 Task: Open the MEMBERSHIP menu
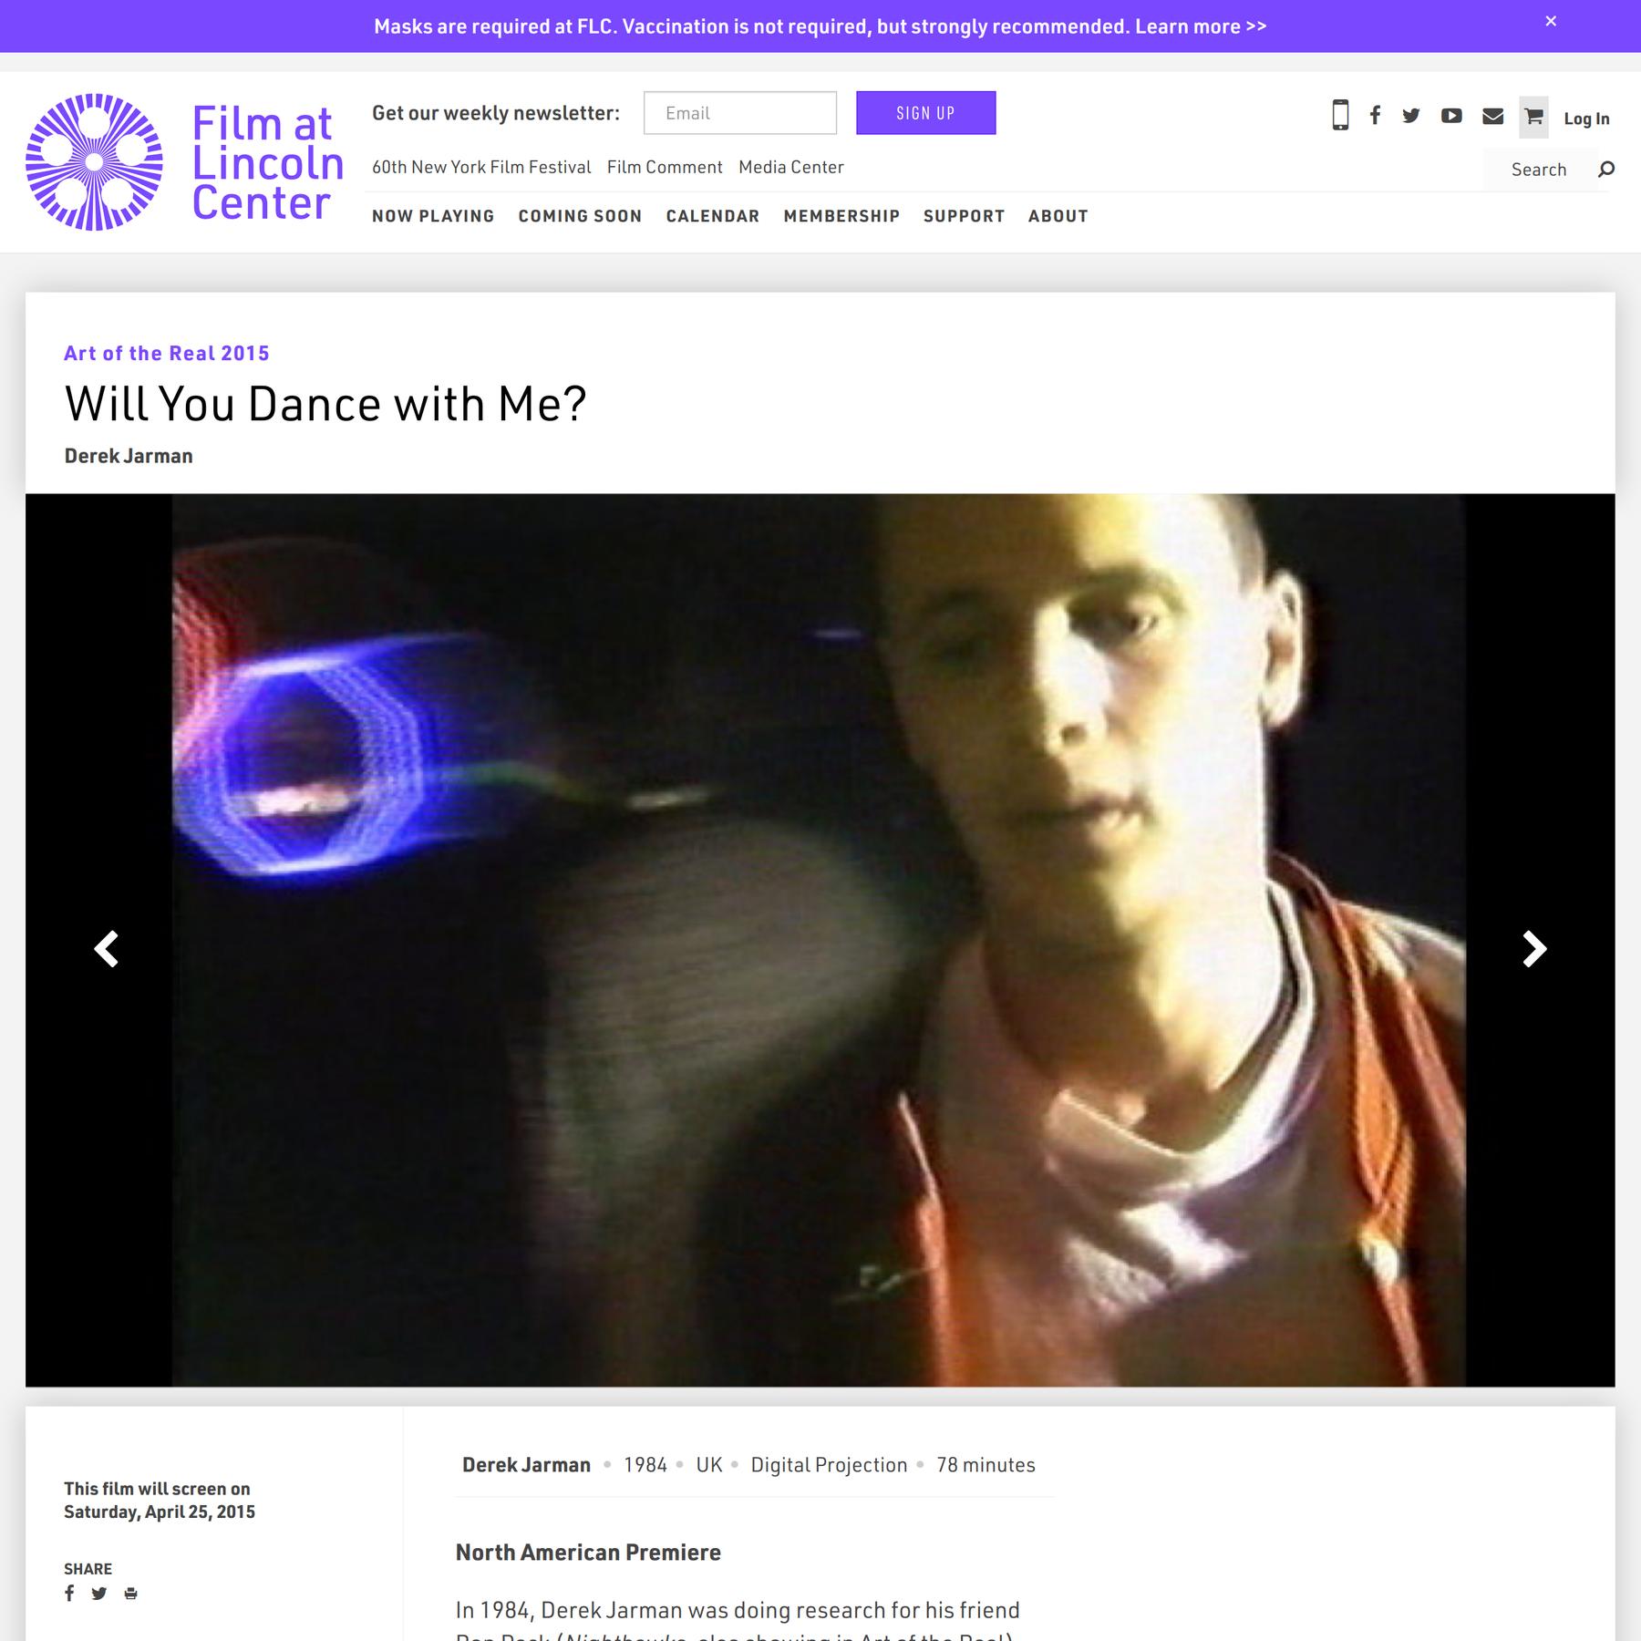tap(841, 216)
